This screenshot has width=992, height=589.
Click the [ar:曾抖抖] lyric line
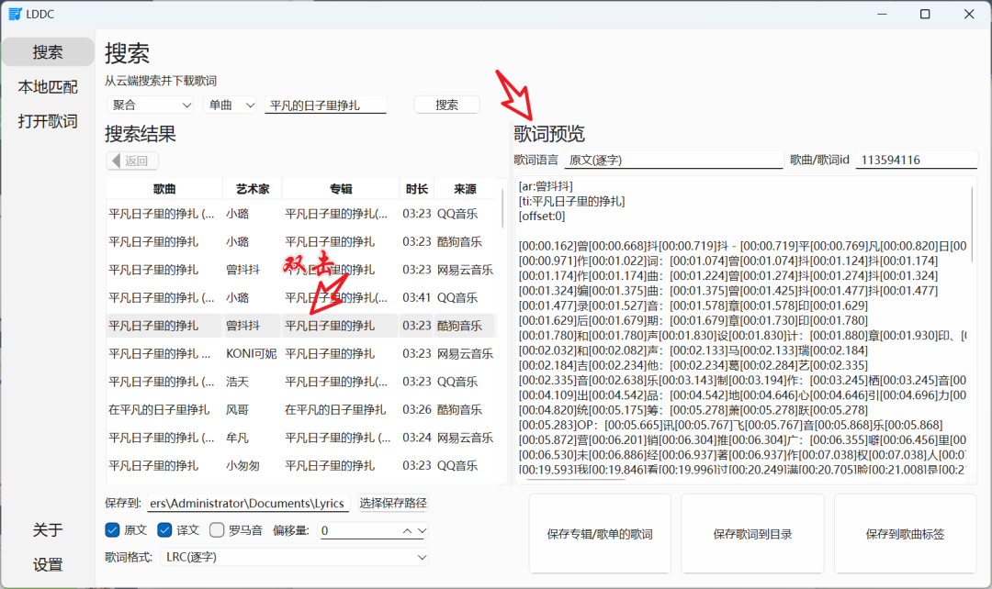tap(546, 186)
